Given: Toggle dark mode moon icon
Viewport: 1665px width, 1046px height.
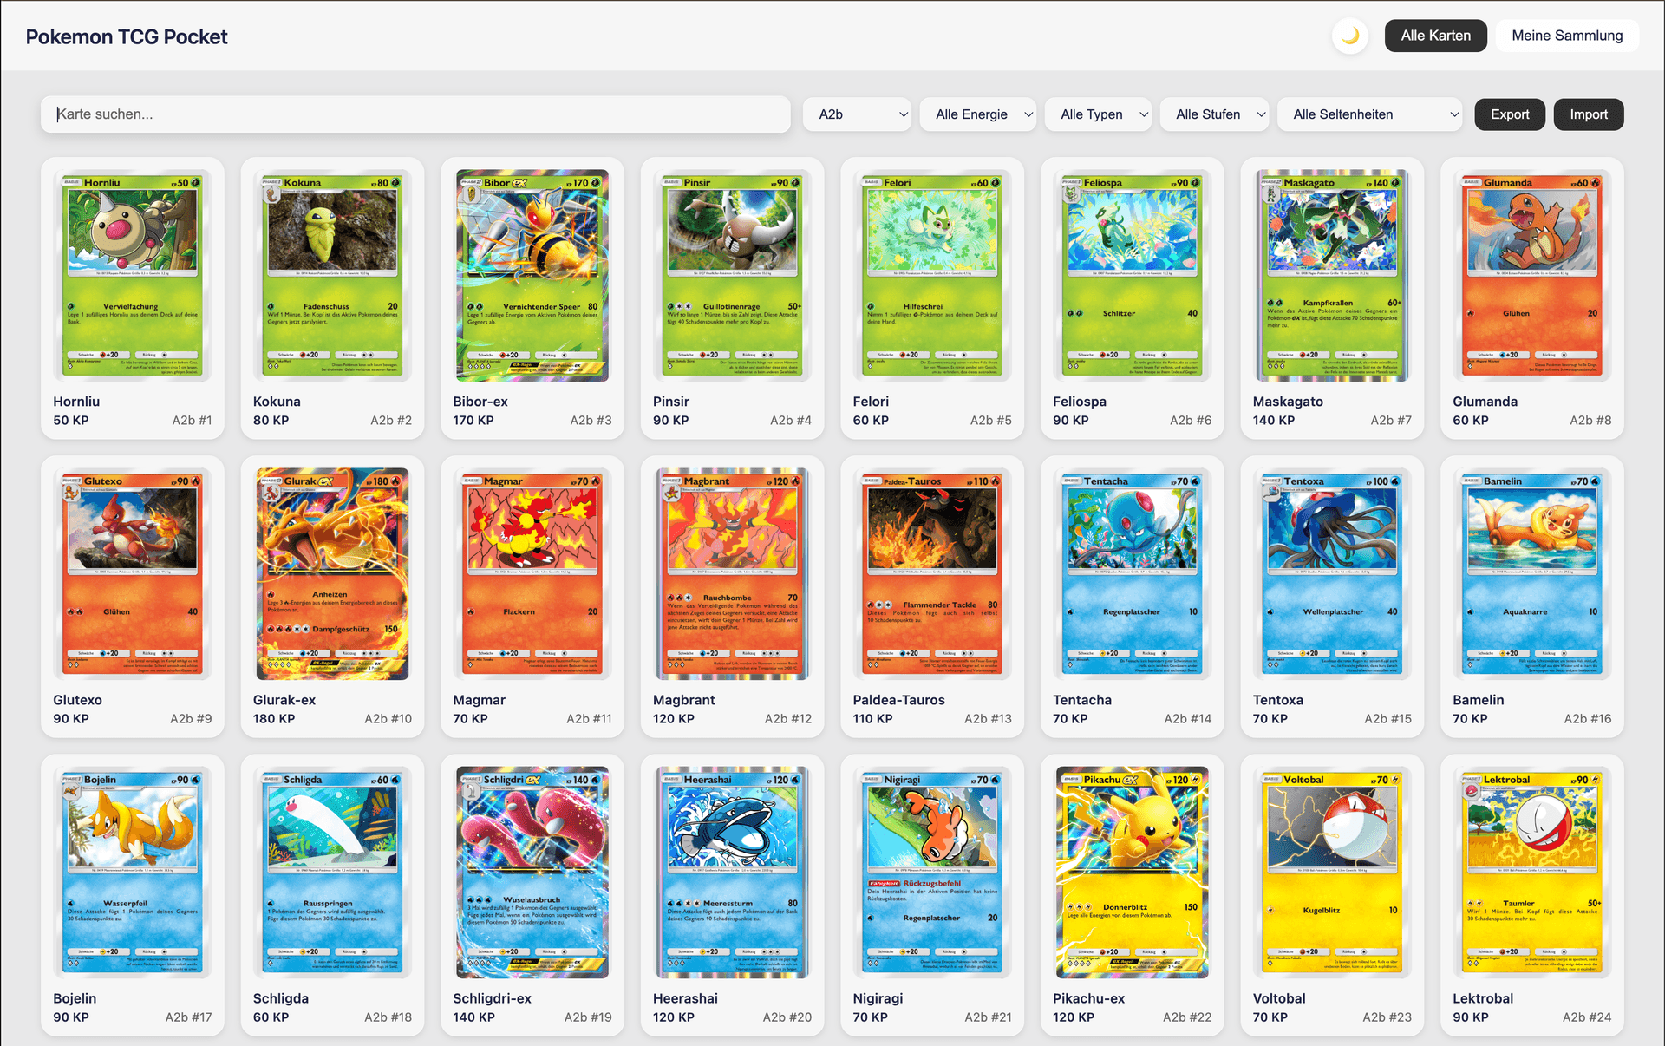Looking at the screenshot, I should 1349,36.
